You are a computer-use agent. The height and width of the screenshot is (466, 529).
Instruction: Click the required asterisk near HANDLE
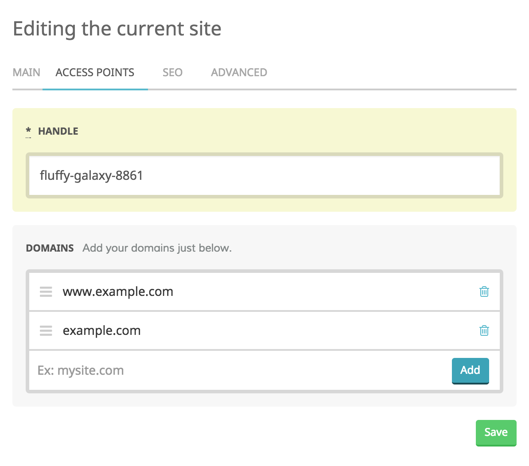point(28,131)
